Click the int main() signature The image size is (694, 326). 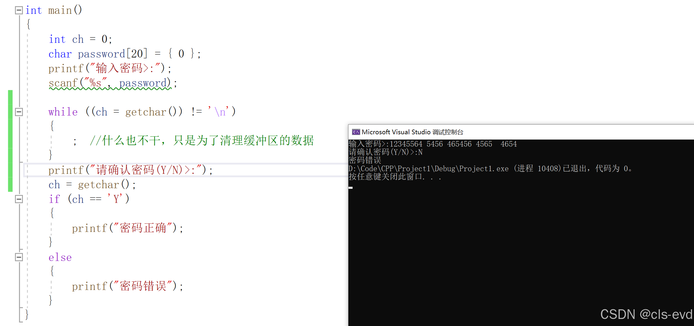click(x=53, y=10)
